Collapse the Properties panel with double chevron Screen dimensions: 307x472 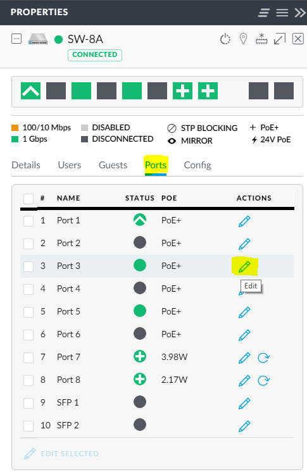pos(300,13)
